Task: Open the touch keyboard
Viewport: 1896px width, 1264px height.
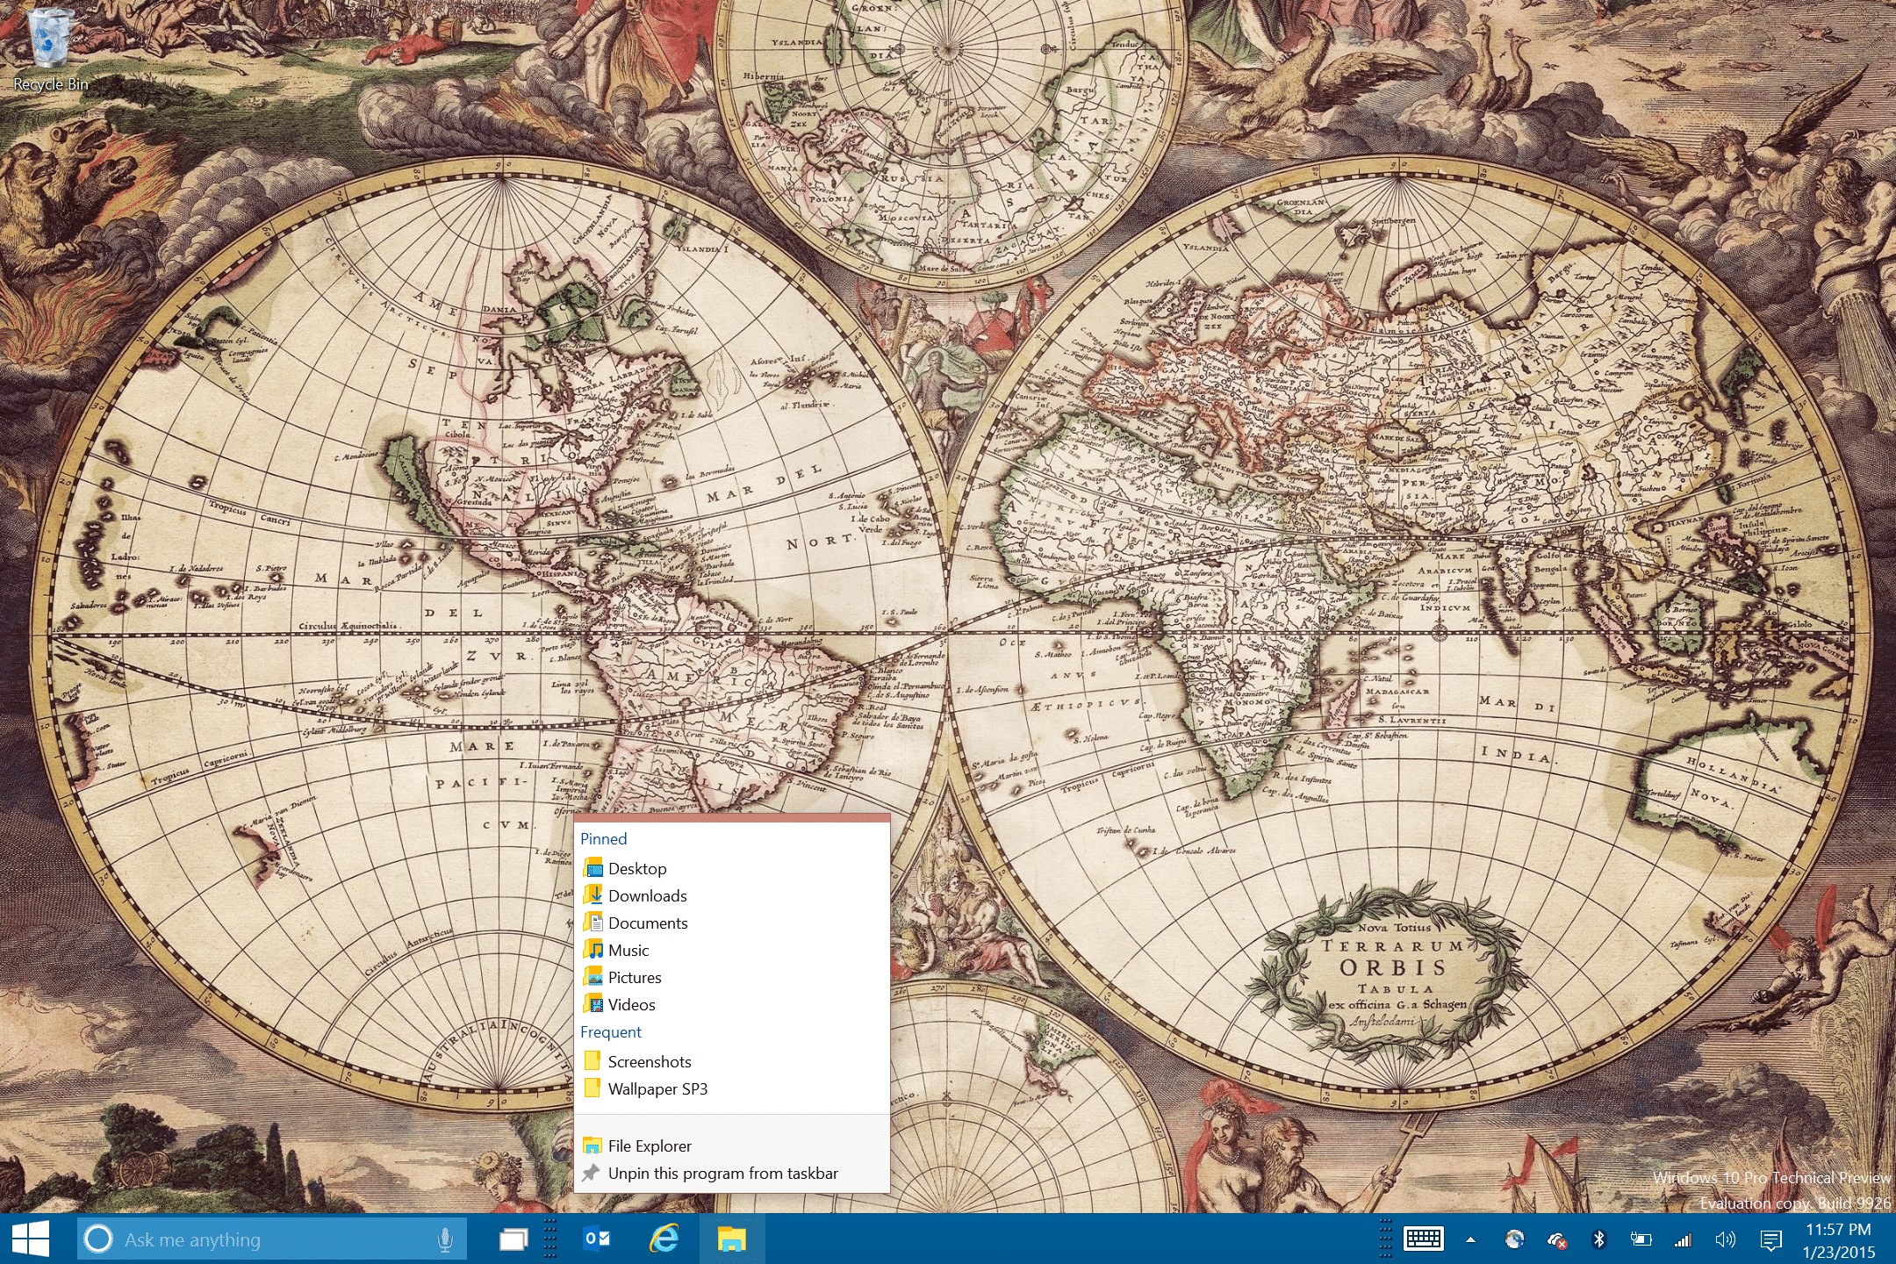Action: coord(1424,1239)
